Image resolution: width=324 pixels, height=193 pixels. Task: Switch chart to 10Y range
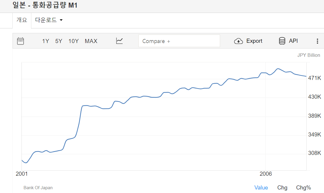73,41
